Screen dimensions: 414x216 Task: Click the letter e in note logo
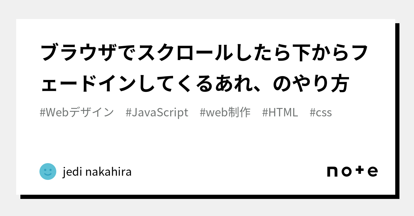tap(373, 172)
